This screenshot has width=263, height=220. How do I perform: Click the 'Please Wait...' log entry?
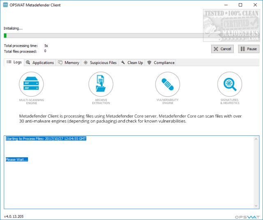click(x=16, y=160)
